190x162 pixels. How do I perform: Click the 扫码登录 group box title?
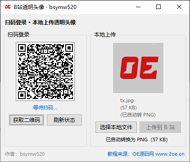[x=18, y=35]
